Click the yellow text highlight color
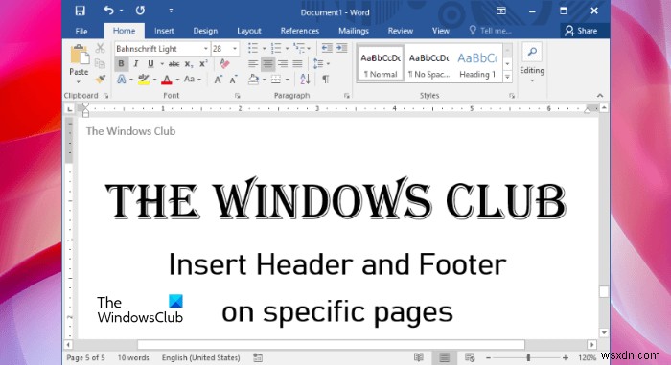The width and height of the screenshot is (671, 365). pos(144,80)
